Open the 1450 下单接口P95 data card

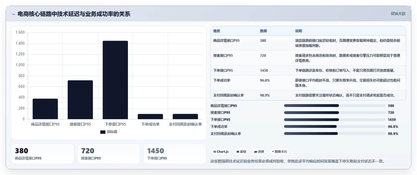(x=175, y=154)
